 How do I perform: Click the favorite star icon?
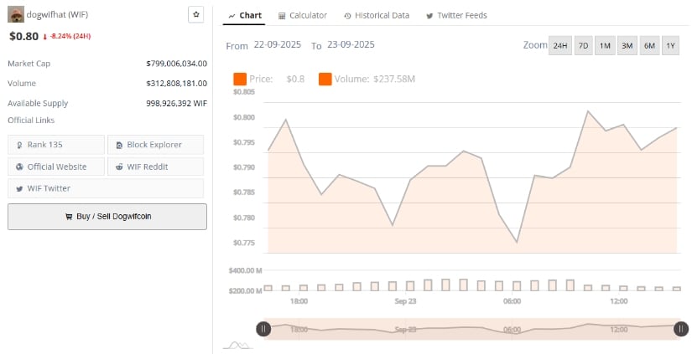196,14
